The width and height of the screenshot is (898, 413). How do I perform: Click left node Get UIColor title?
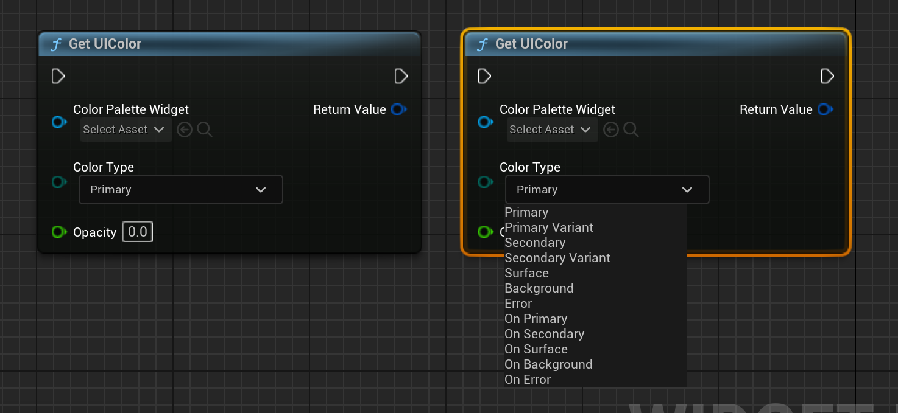[x=105, y=44]
